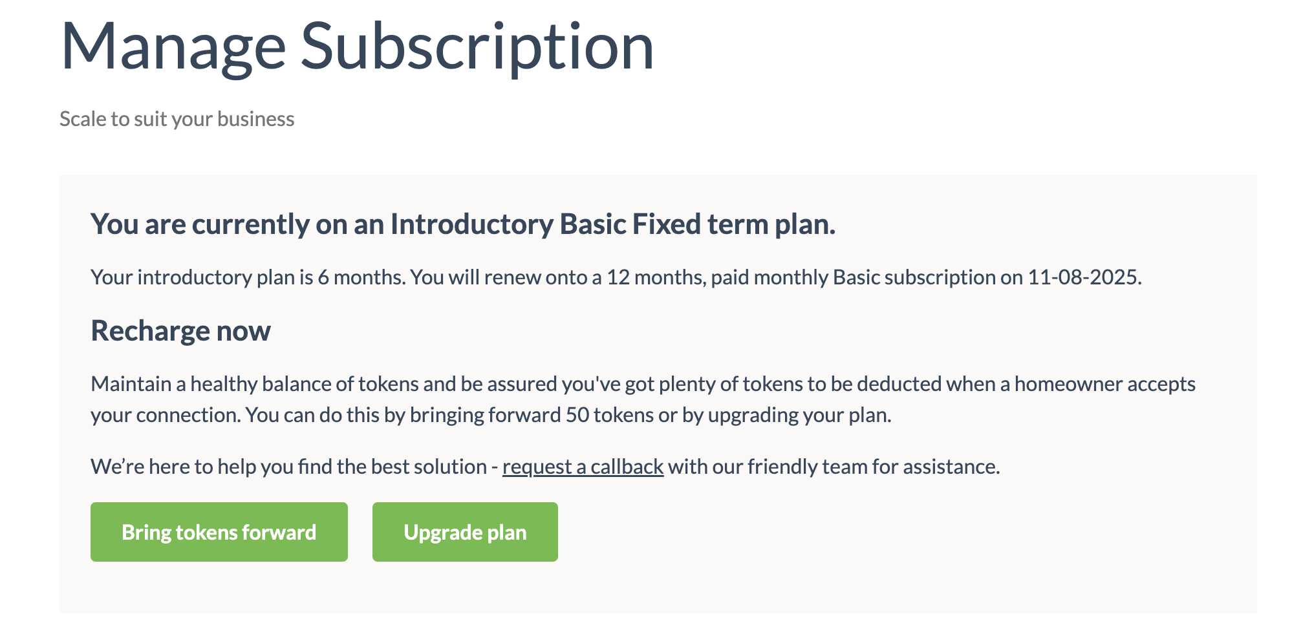Click 'Your introductory plan is' sentence start
The image size is (1292, 636).
point(202,277)
